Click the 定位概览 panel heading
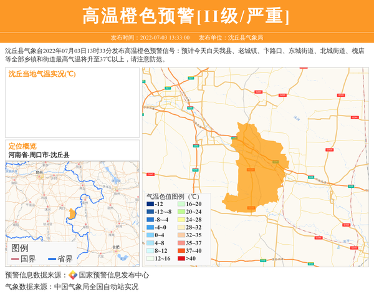Screen dimensions: 374x294 [x=22, y=146]
